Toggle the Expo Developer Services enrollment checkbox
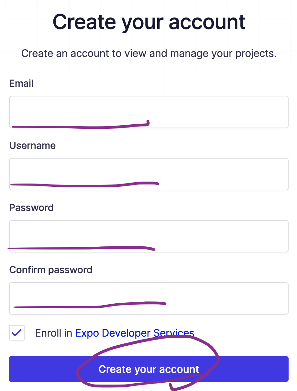This screenshot has height=391, width=297. click(16, 333)
